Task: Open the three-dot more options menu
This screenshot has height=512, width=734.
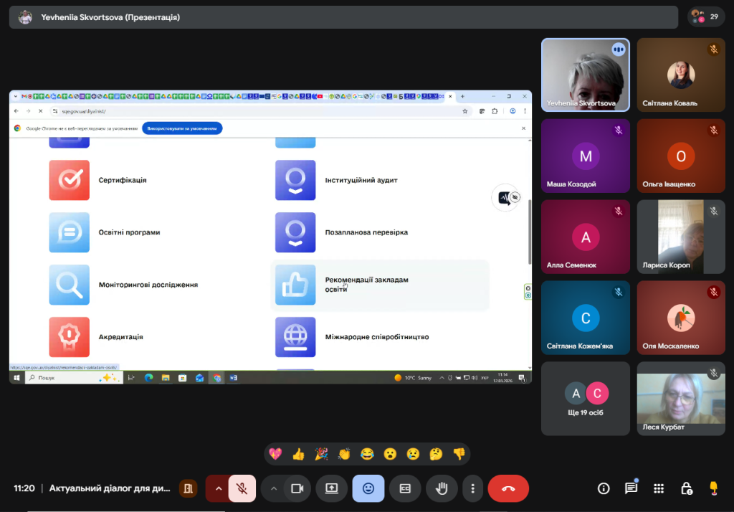Action: pos(472,488)
